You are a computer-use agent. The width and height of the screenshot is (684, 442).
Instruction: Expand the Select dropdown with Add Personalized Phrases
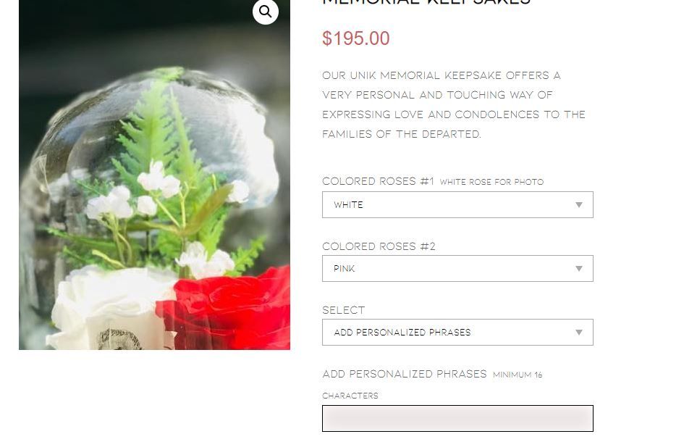click(x=457, y=332)
